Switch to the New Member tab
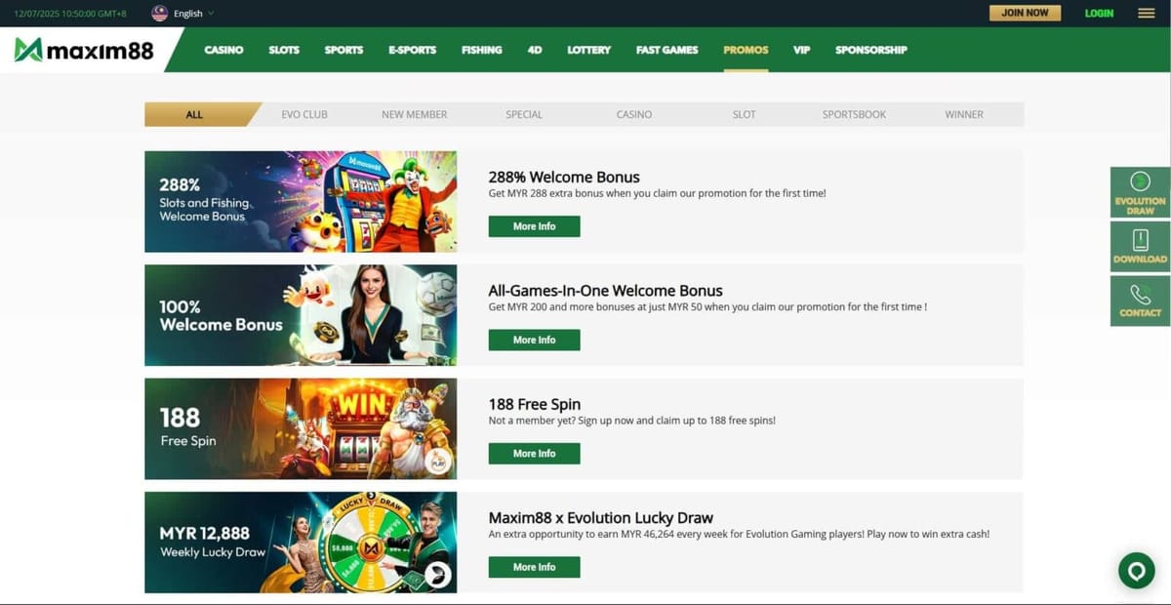Image resolution: width=1171 pixels, height=605 pixels. pyautogui.click(x=414, y=114)
